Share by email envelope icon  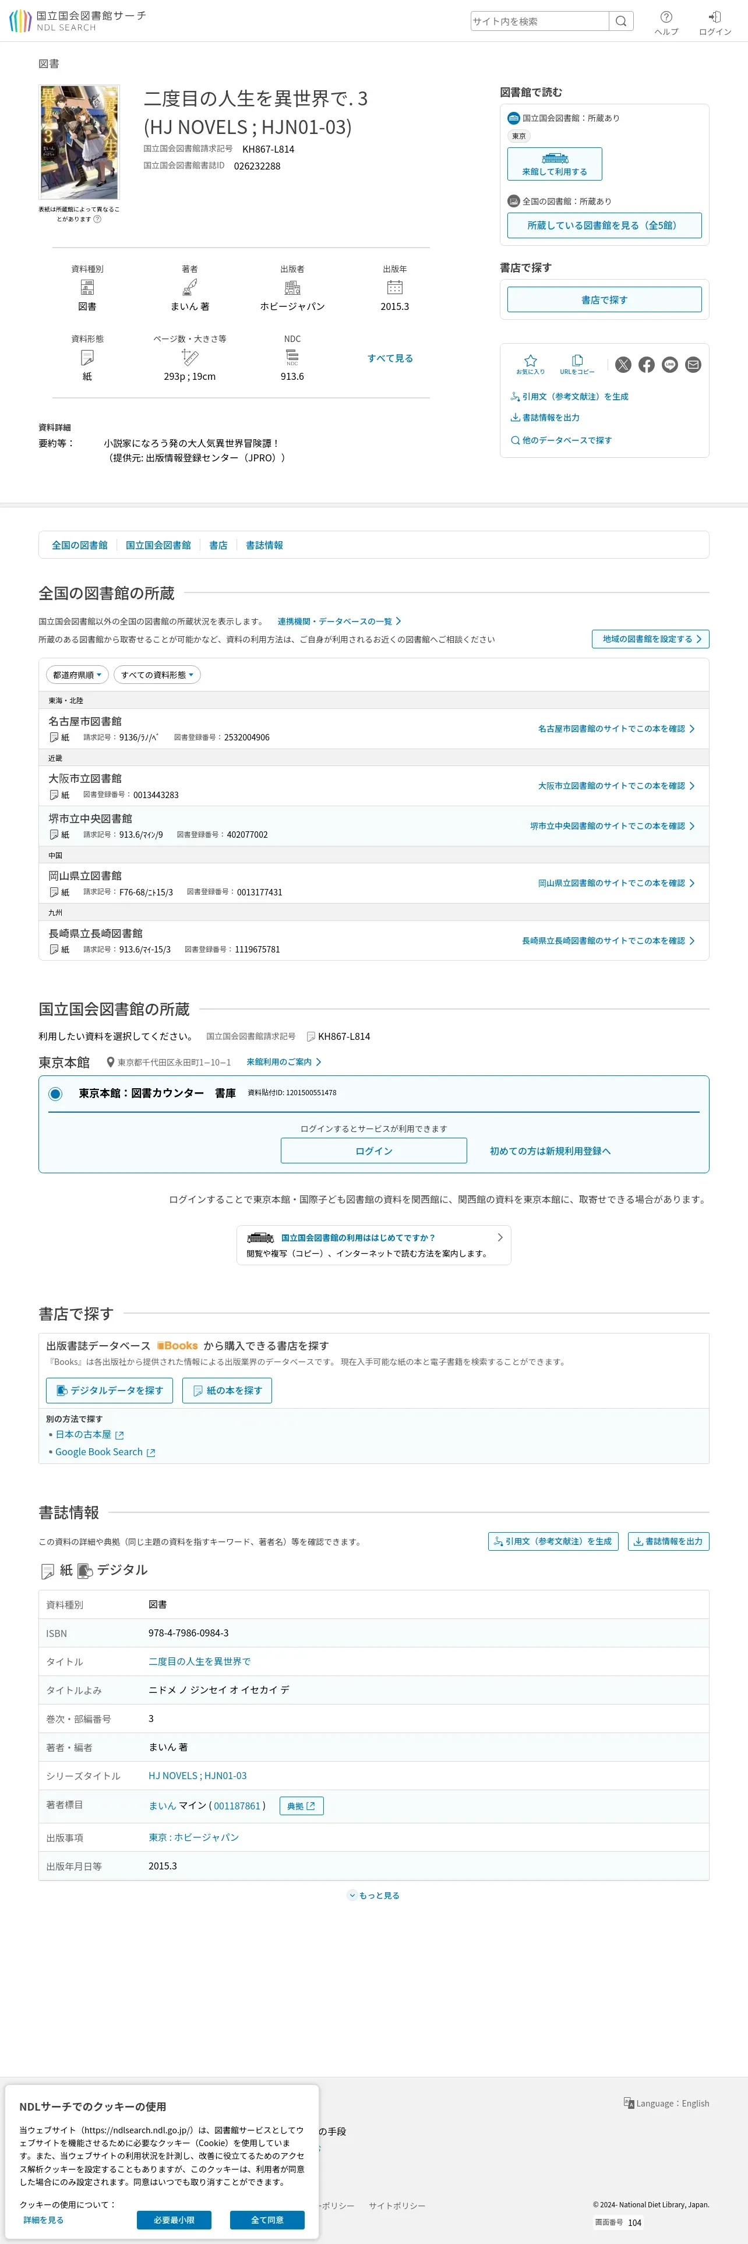pos(693,365)
